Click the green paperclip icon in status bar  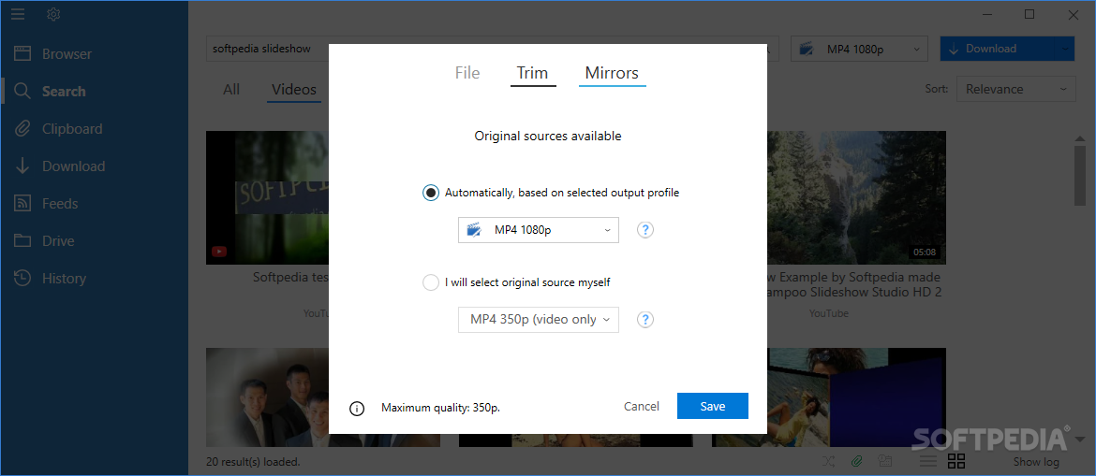coord(856,461)
